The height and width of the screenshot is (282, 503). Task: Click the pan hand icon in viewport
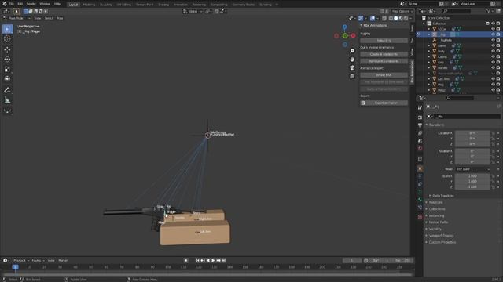coord(352,60)
